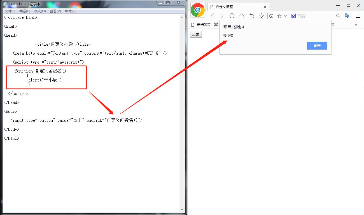Click the colorful X extension icon on bookmarks bar
Image resolution: width=364 pixels, height=215 pixels.
216,25
